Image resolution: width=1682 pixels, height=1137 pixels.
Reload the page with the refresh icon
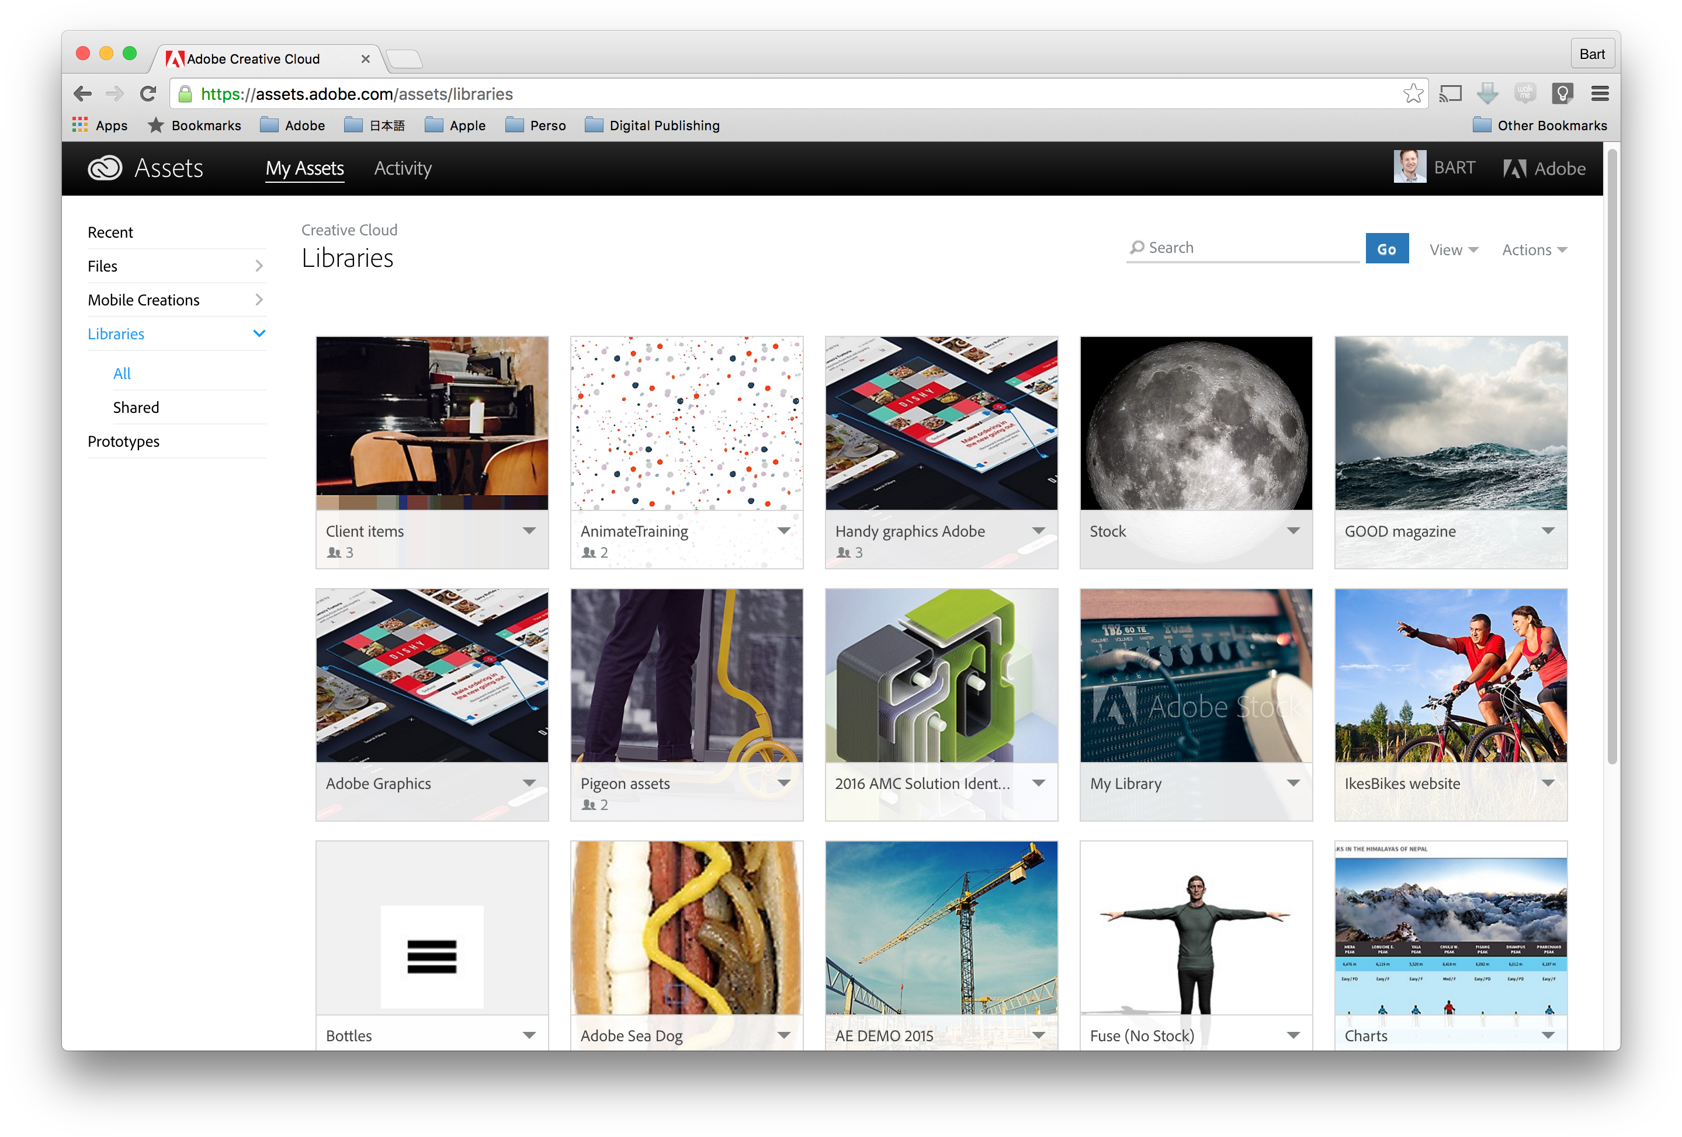[x=148, y=94]
